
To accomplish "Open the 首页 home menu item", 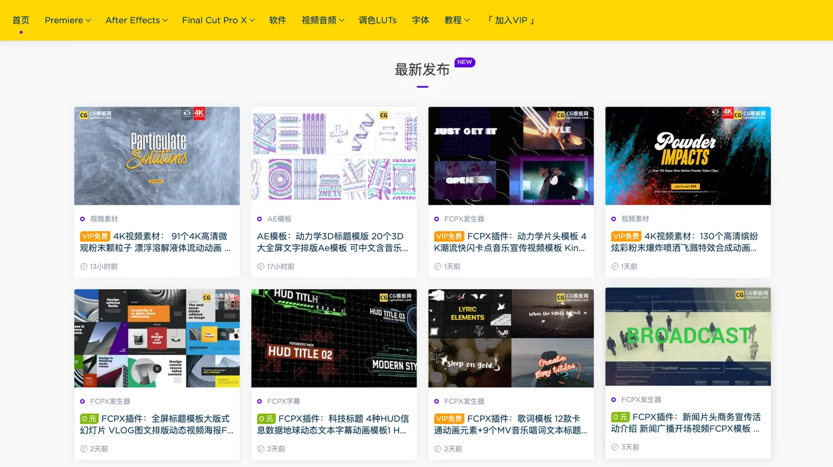I will click(21, 20).
